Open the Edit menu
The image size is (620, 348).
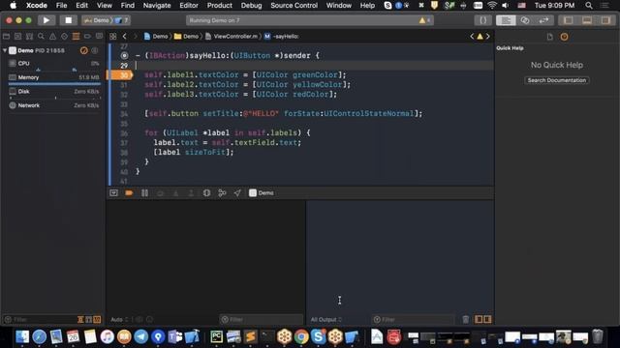pos(81,5)
